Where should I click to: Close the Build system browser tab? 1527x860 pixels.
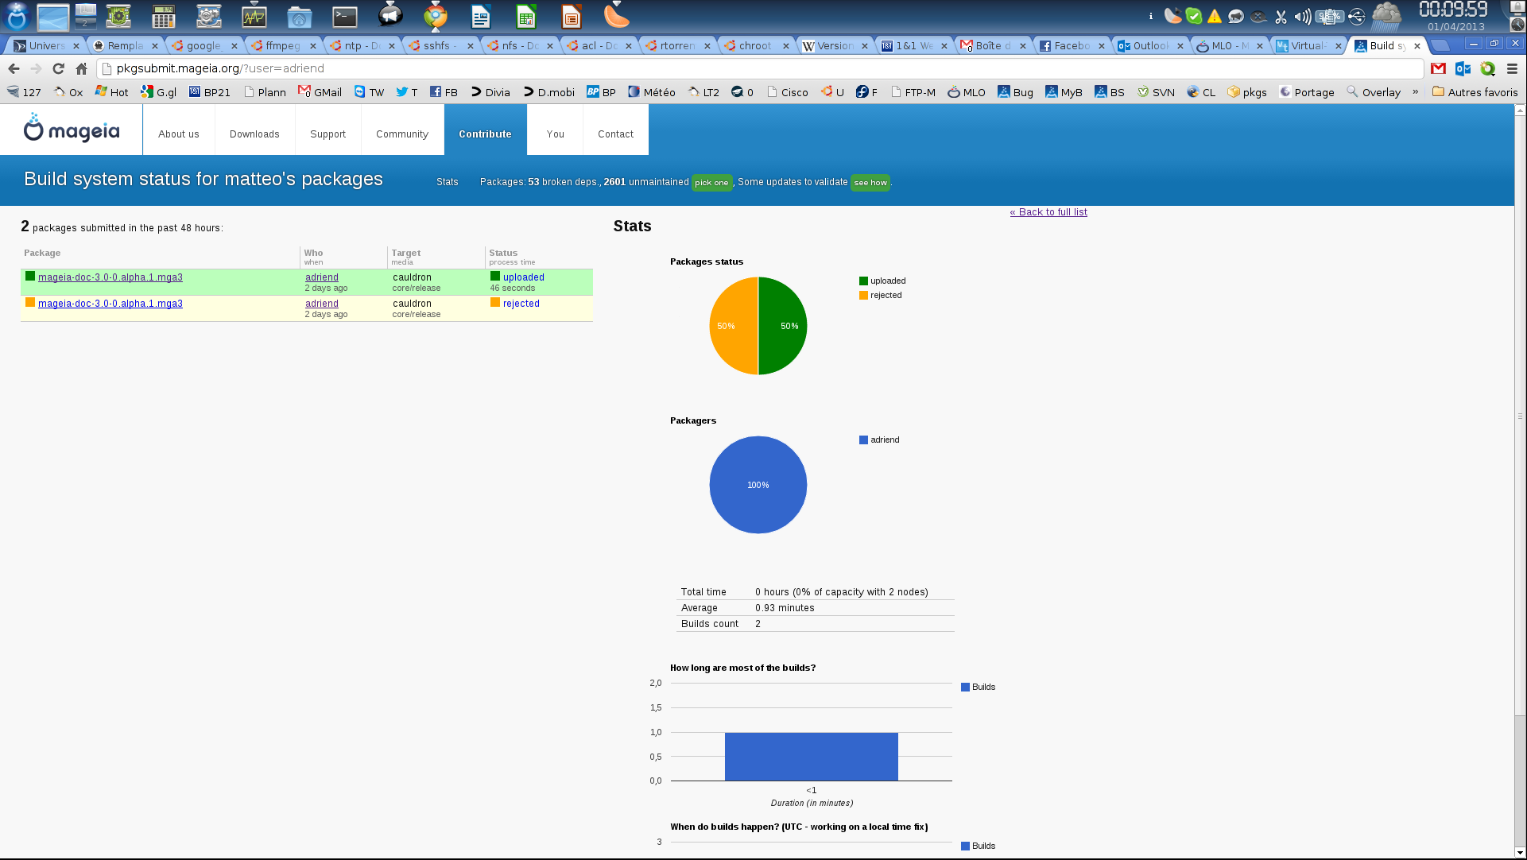pos(1417,46)
